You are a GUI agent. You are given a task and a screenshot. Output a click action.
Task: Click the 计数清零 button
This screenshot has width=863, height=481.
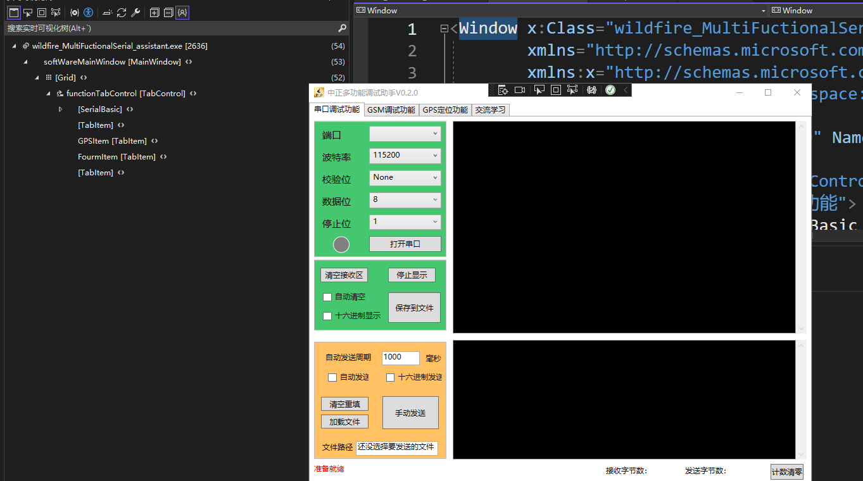(x=787, y=472)
